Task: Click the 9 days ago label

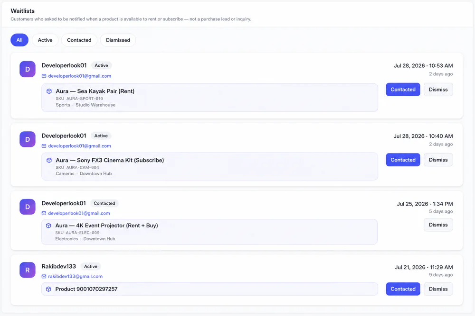Action: tap(441, 275)
